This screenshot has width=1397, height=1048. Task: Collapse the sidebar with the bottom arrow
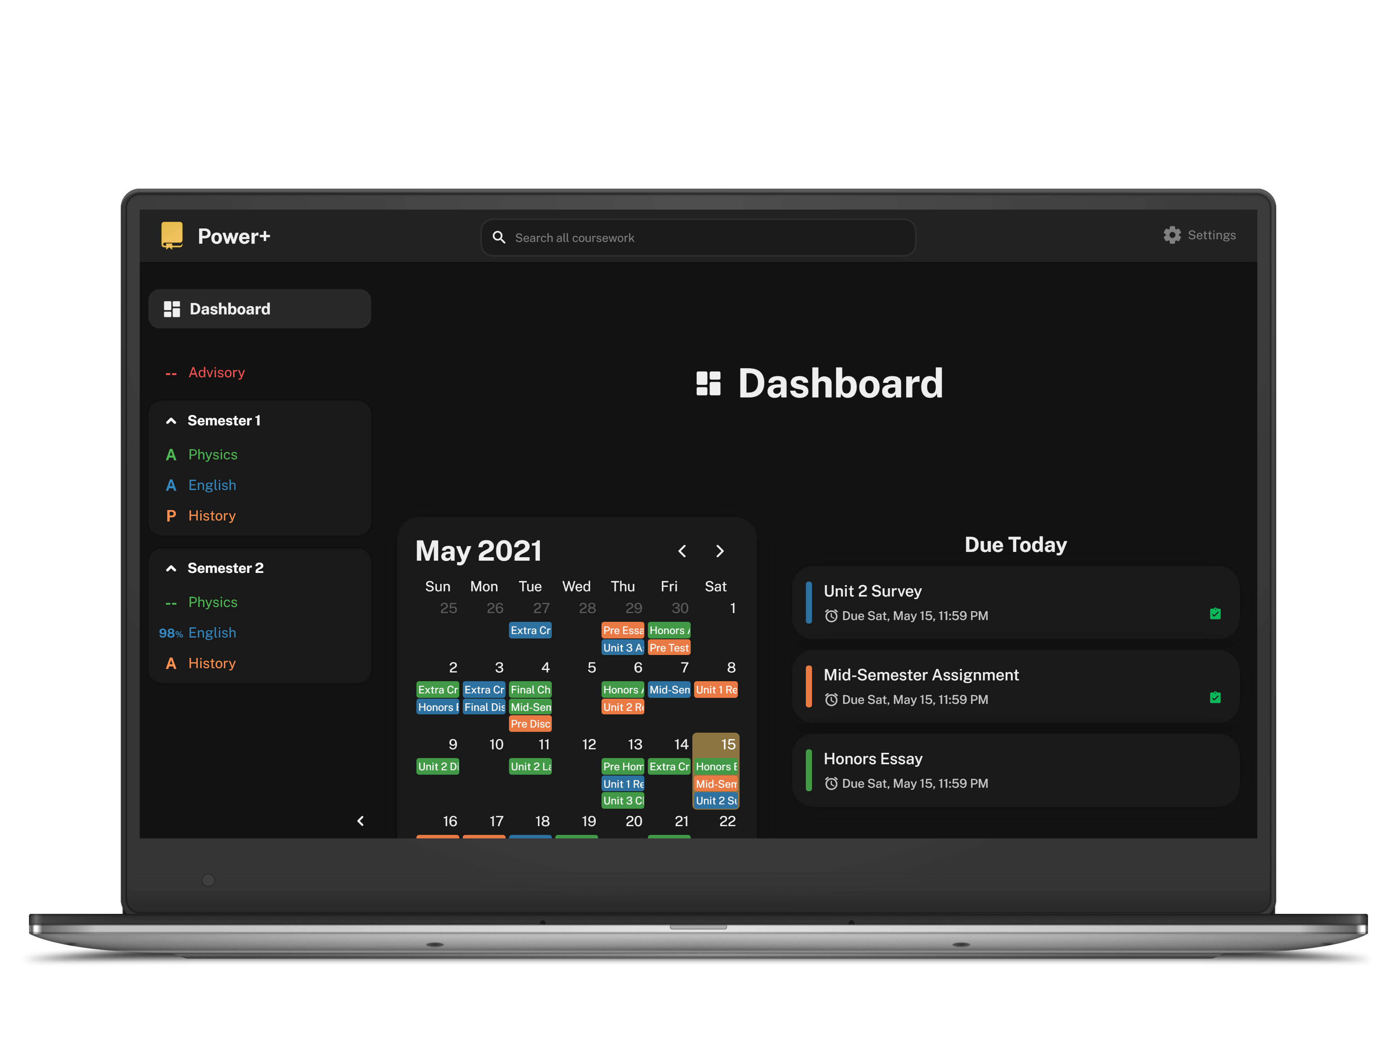[x=361, y=821]
